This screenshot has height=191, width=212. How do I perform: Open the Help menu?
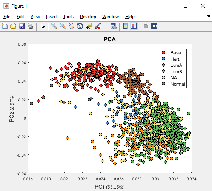click(130, 17)
